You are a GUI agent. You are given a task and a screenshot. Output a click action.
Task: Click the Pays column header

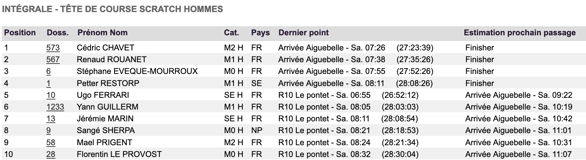[x=260, y=33]
